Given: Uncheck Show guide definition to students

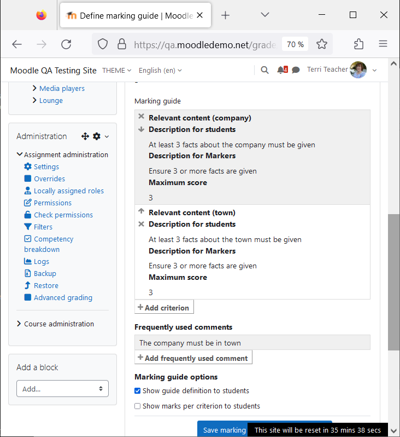Looking at the screenshot, I should 137,391.
